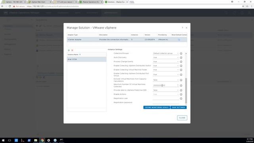This screenshot has width=254, height=143.
Task: Select the Solutions - vRealize browser tab
Action: 116,2
